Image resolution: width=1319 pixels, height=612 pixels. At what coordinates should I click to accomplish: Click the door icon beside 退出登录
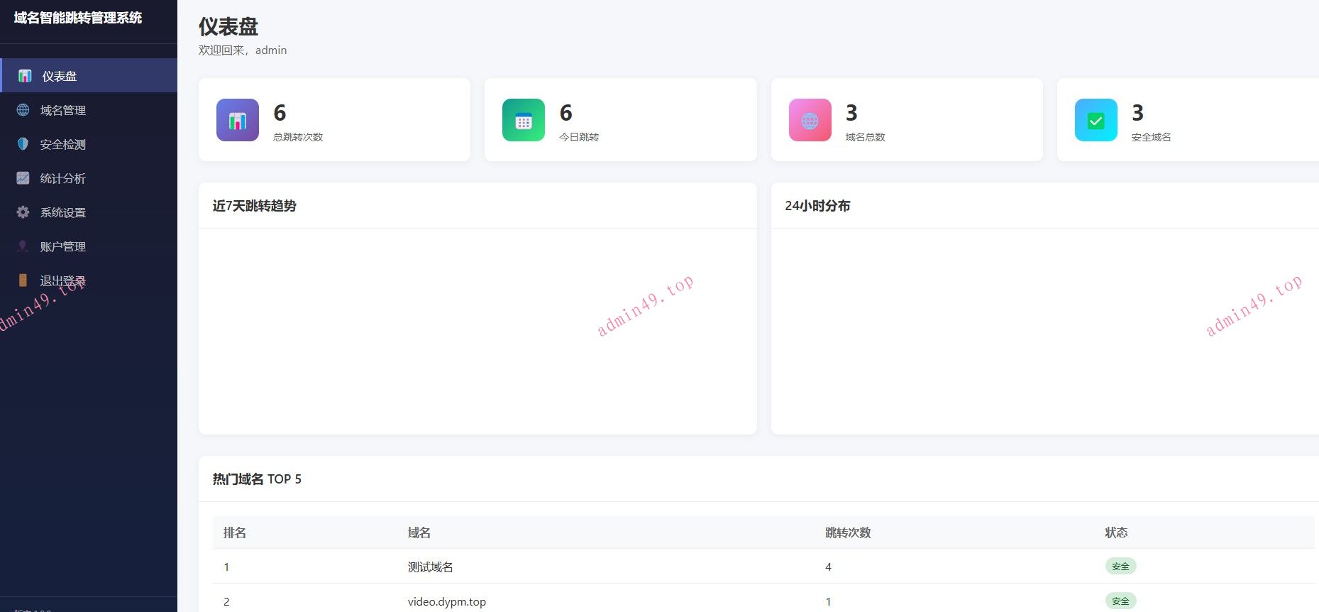pos(23,280)
